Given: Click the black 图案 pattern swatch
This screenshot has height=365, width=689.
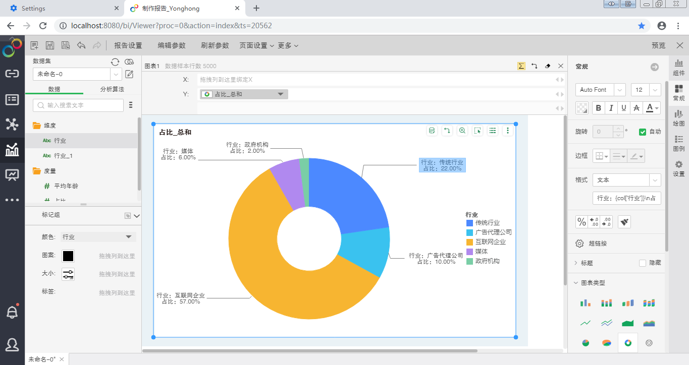Looking at the screenshot, I should 68,256.
